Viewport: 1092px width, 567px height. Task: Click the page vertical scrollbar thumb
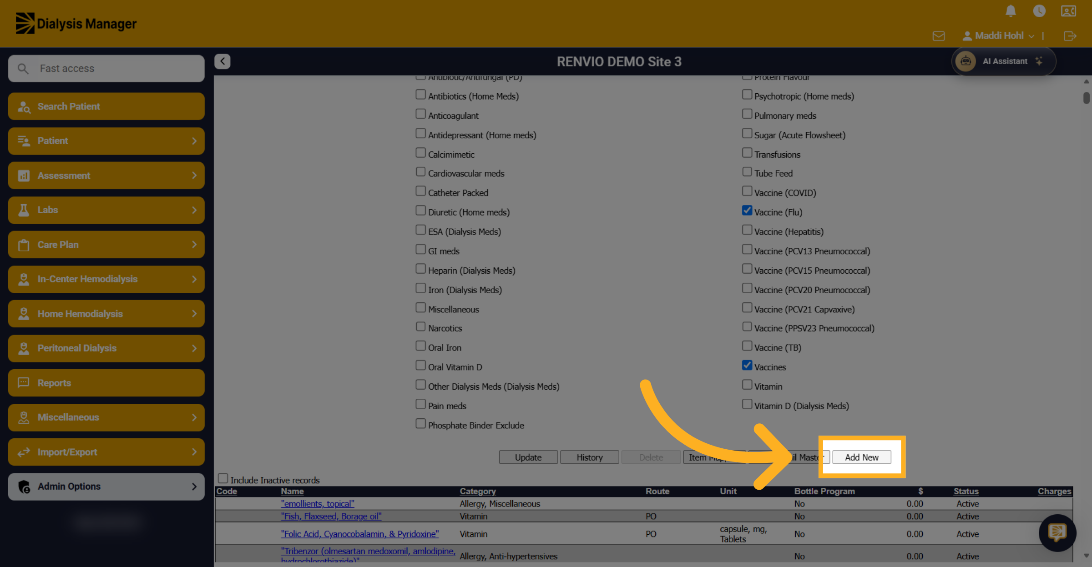(1086, 98)
